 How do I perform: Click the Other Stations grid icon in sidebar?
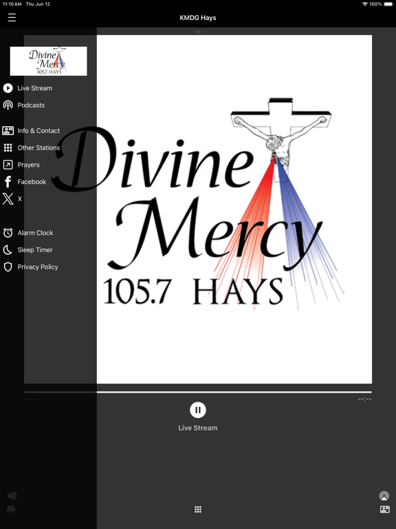pyautogui.click(x=8, y=148)
